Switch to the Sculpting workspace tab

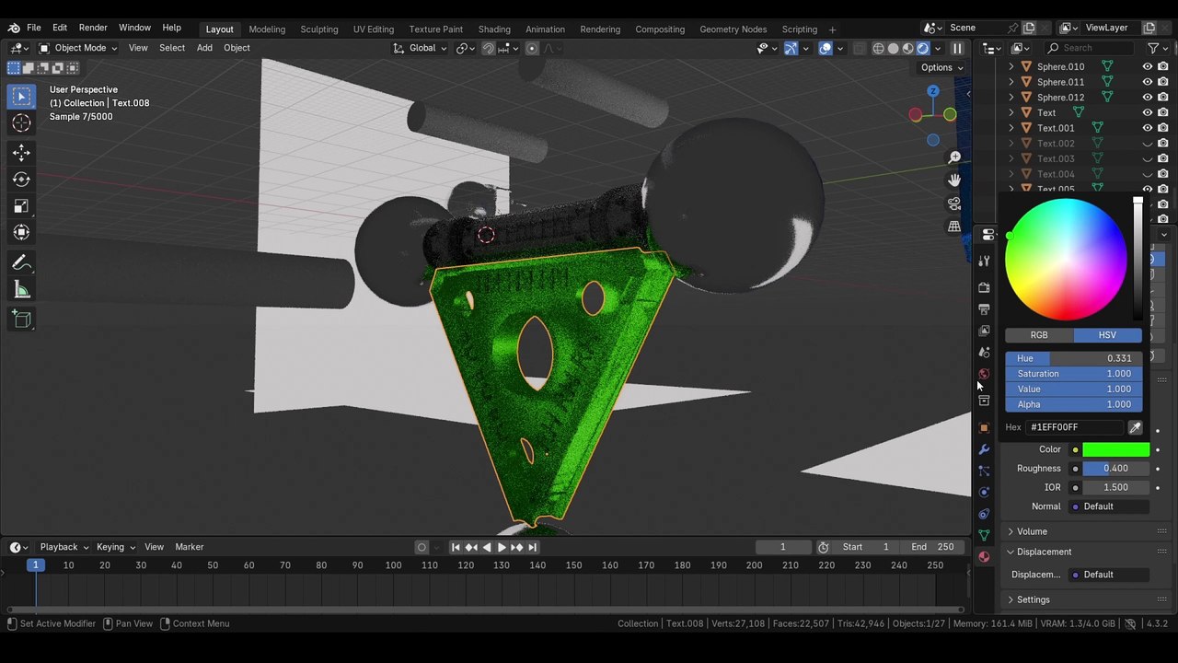pos(319,29)
